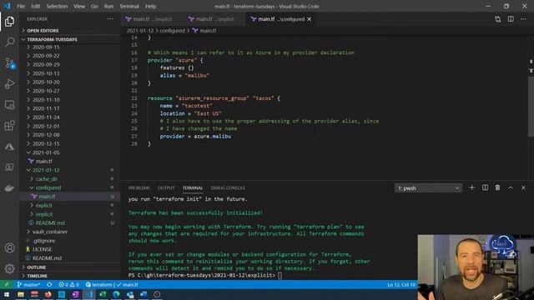Split the editor to the right
Viewport: 534px width, 300px height.
tap(511, 19)
